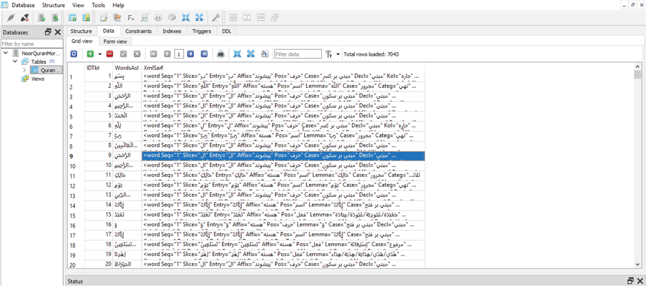Open the insert row dropdown arrow
Screen dimensions: 646x286
pos(99,54)
